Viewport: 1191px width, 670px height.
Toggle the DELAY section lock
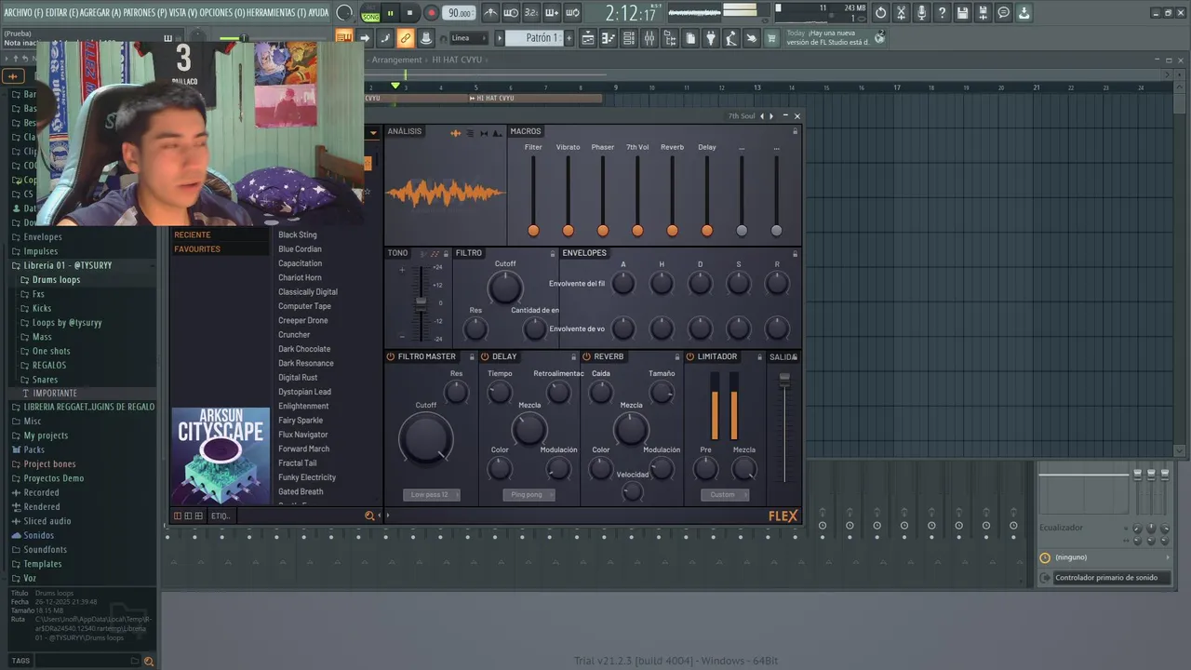(x=574, y=356)
